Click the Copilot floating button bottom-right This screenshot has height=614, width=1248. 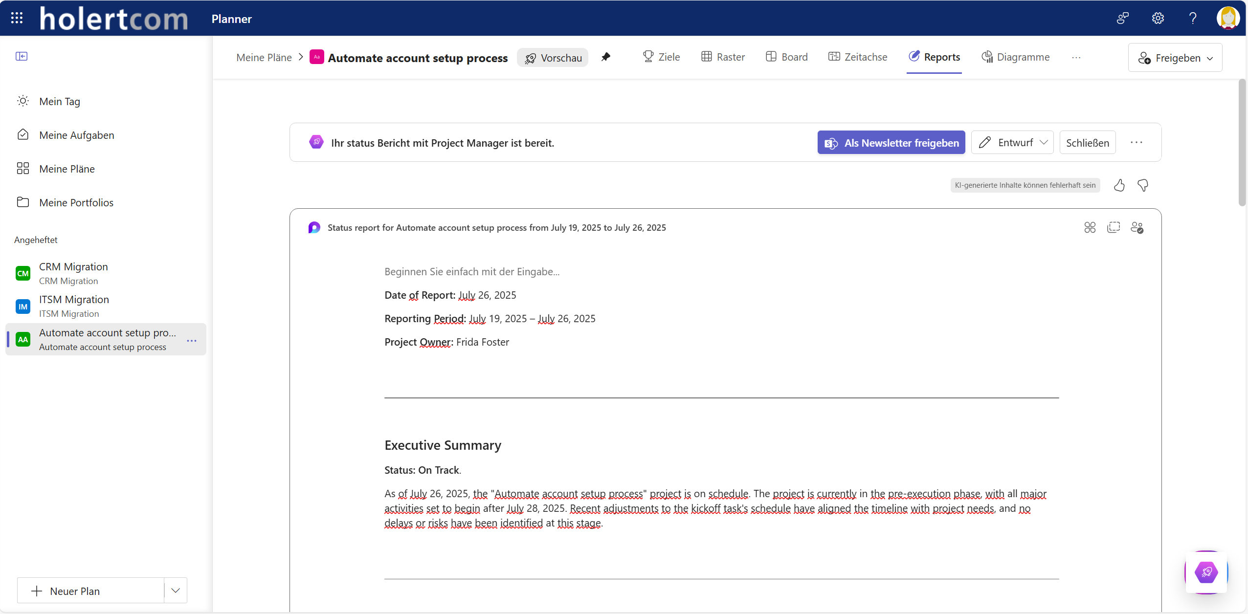click(x=1206, y=573)
